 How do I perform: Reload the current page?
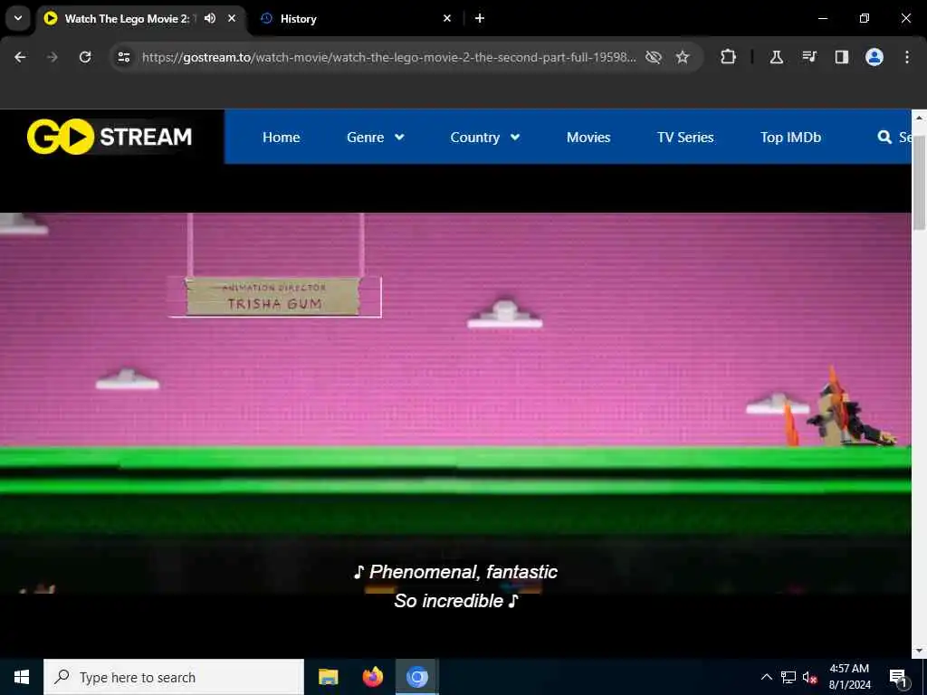85,57
